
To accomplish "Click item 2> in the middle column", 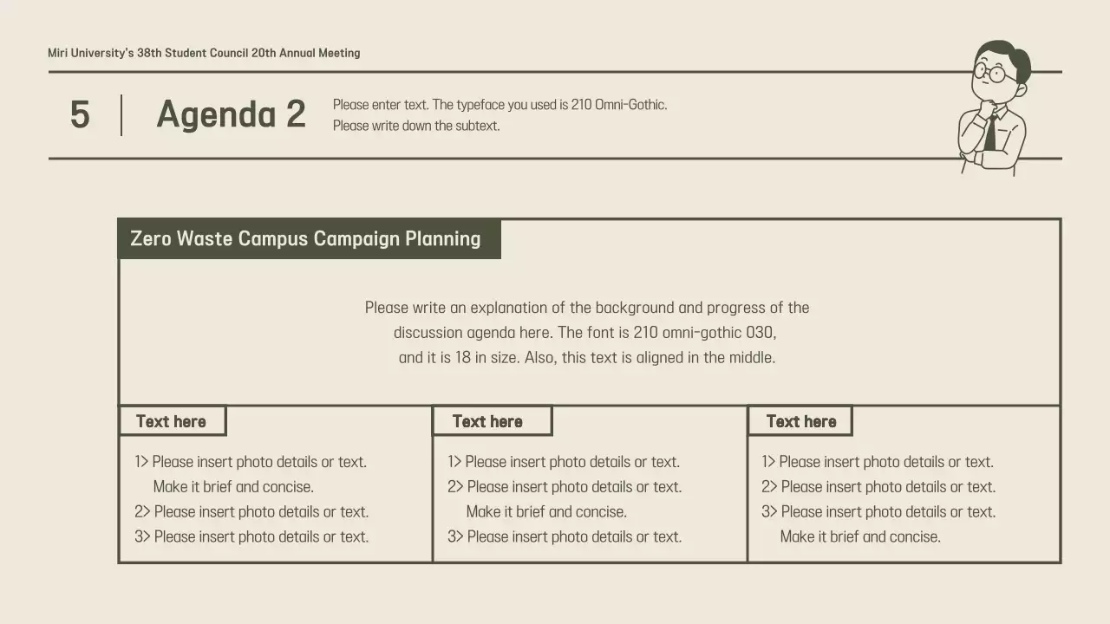I will 565,487.
